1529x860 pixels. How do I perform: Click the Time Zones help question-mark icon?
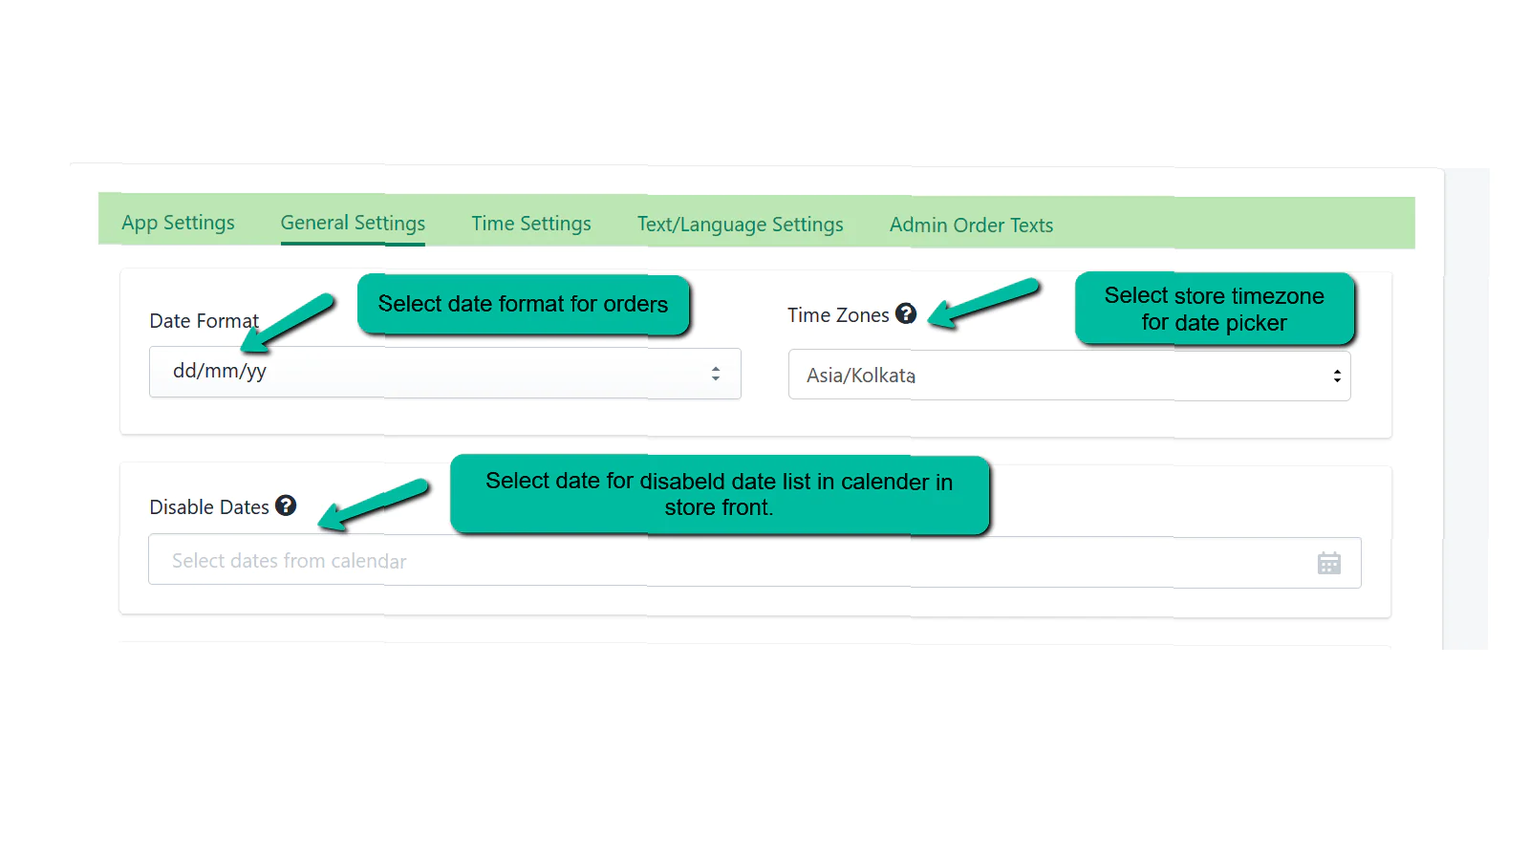(x=906, y=313)
